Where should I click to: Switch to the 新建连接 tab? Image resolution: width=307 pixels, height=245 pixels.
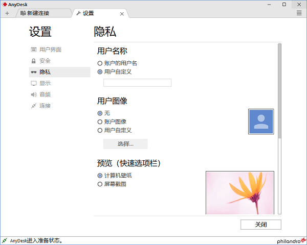tap(43, 13)
